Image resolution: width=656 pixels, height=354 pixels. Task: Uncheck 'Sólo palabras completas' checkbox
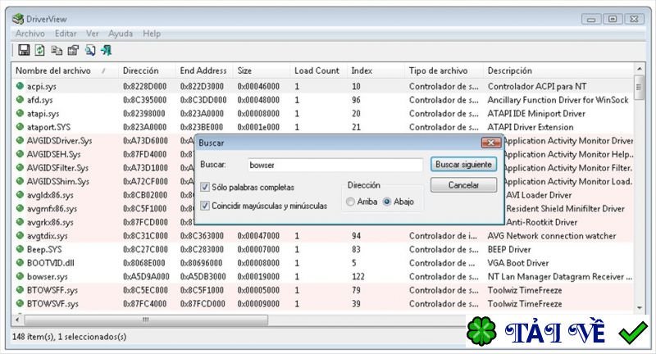click(x=205, y=188)
